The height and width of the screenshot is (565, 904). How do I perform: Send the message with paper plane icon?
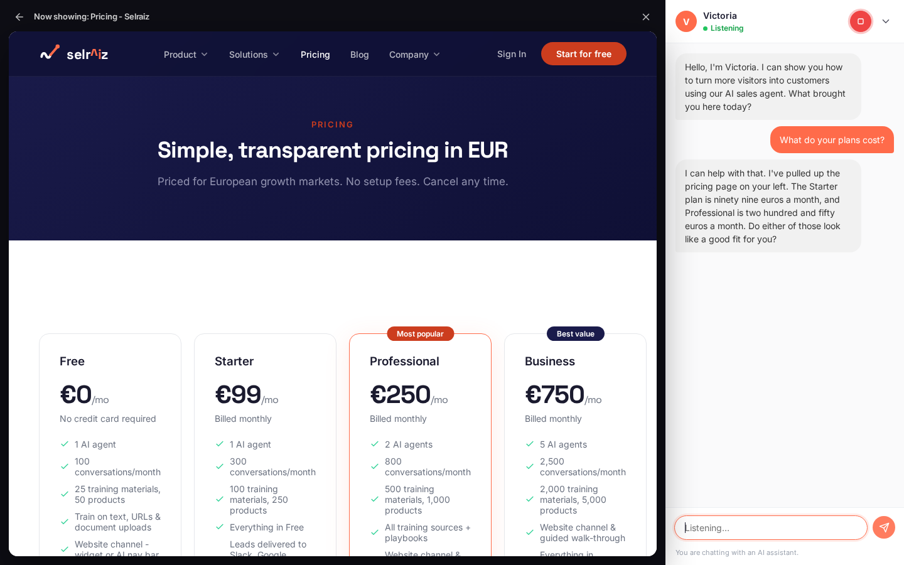coord(884,527)
